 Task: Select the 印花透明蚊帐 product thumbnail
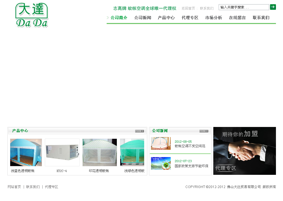(x=100, y=152)
